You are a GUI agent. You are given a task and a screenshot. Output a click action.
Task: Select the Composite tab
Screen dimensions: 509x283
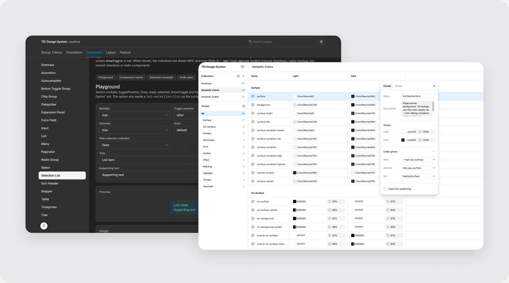click(x=94, y=53)
